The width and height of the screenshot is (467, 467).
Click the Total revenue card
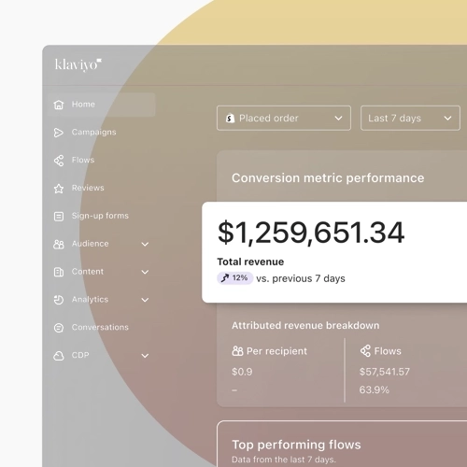tap(334, 252)
